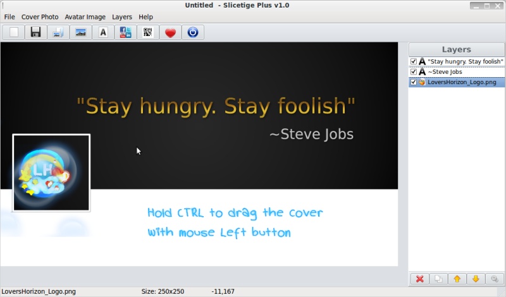The image size is (506, 297).
Task: Toggle visibility checkbox of ~Steve Jobs layer
Action: 414,71
